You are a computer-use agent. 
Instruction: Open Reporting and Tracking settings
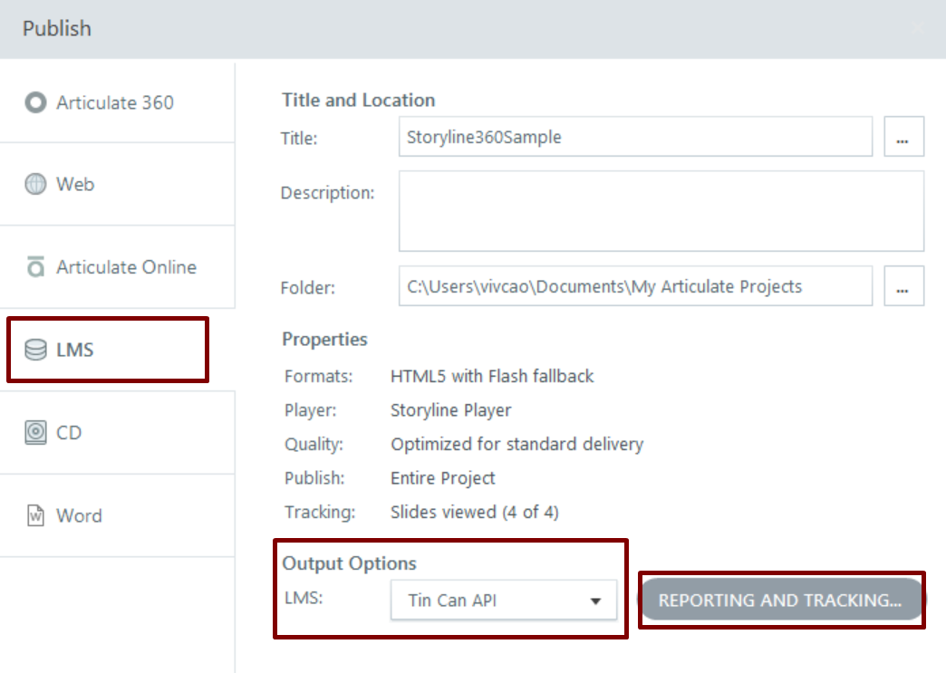pyautogui.click(x=781, y=600)
